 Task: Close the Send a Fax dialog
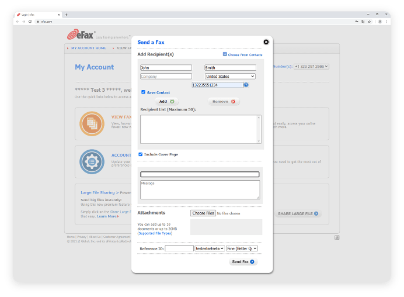click(x=266, y=42)
